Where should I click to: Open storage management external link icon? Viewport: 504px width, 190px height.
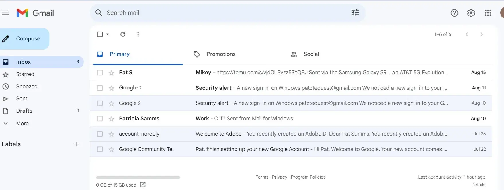click(143, 185)
